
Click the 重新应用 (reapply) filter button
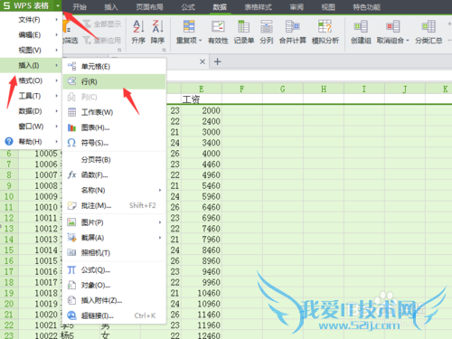tap(102, 40)
